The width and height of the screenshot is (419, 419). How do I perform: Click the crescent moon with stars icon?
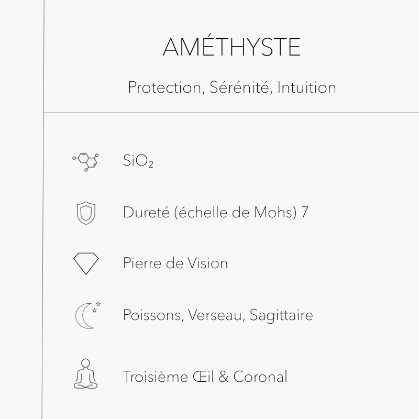[x=87, y=315]
